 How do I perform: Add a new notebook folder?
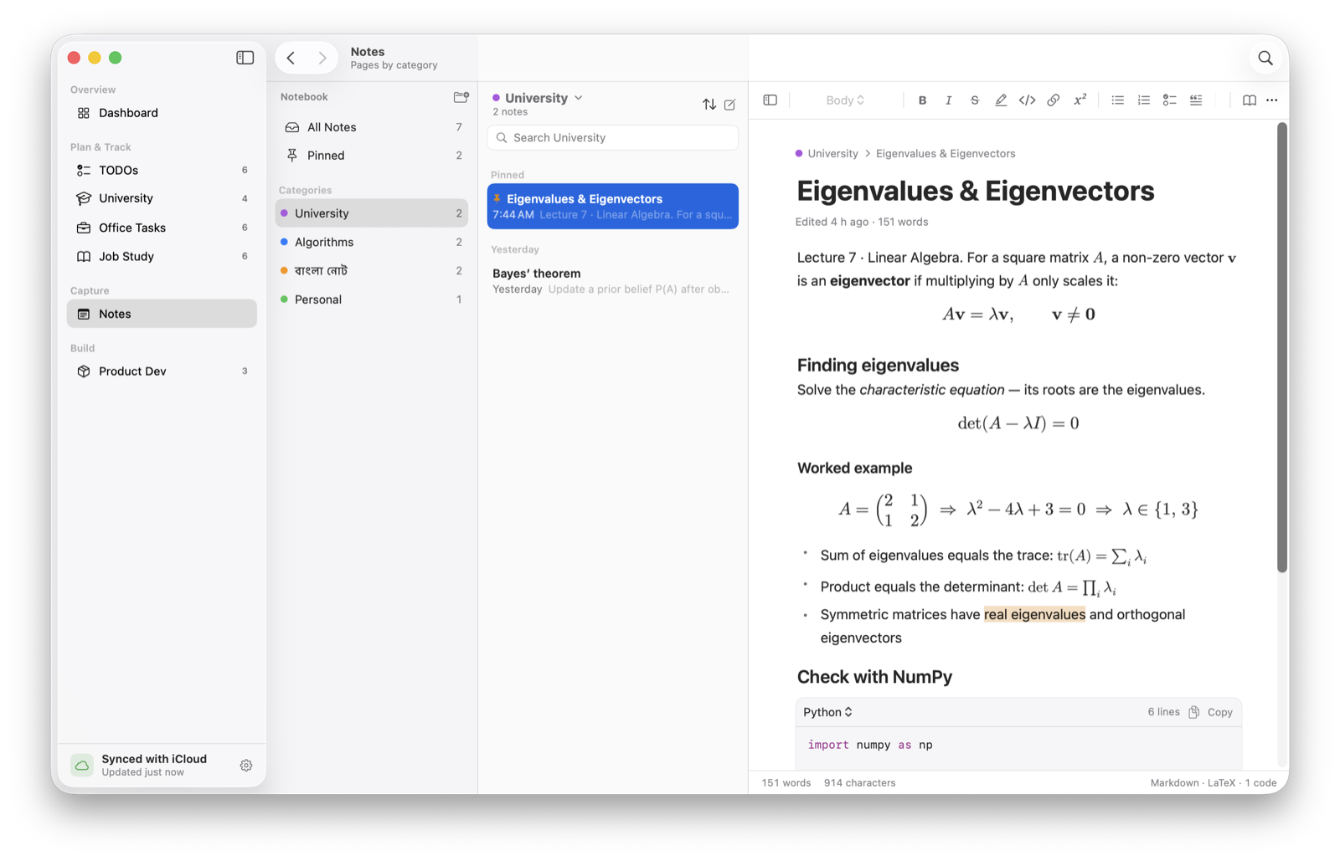click(x=461, y=97)
